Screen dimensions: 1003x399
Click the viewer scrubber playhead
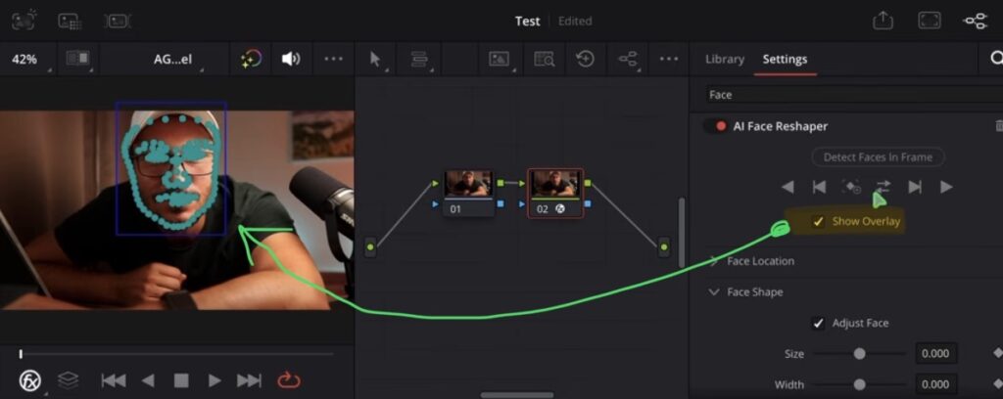point(21,354)
